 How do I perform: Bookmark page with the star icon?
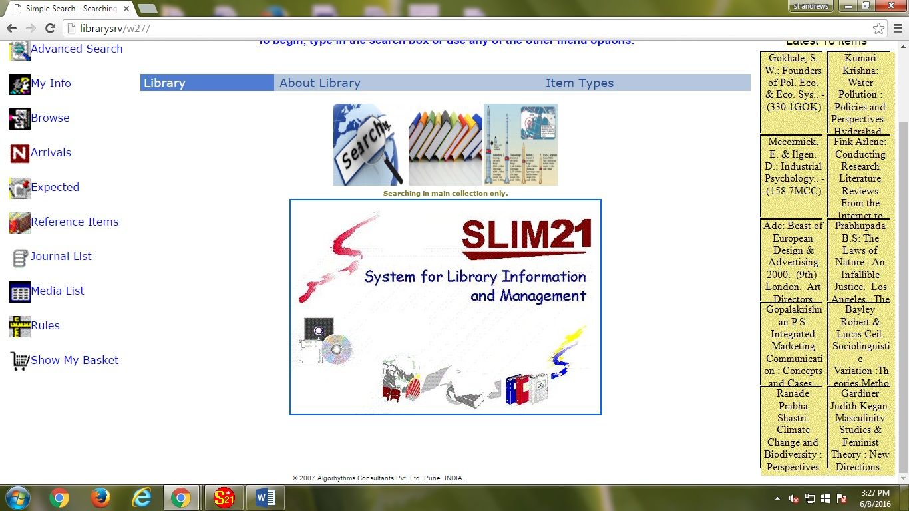[879, 28]
